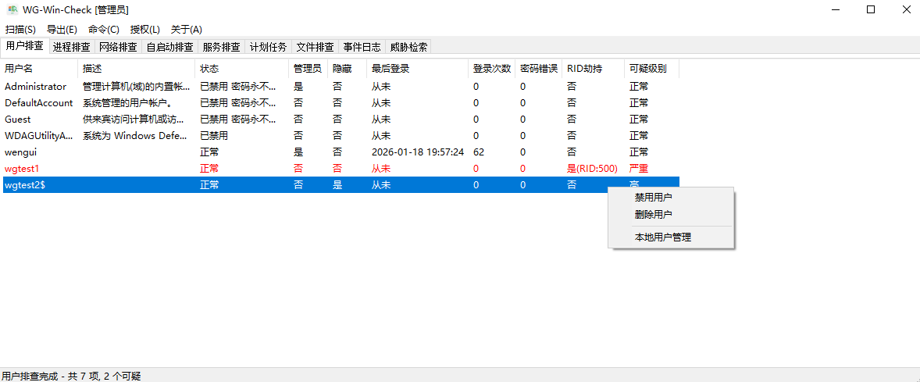Viewport: 920px width, 382px height.
Task: Switch to the 进程排查 tab
Action: click(x=71, y=47)
